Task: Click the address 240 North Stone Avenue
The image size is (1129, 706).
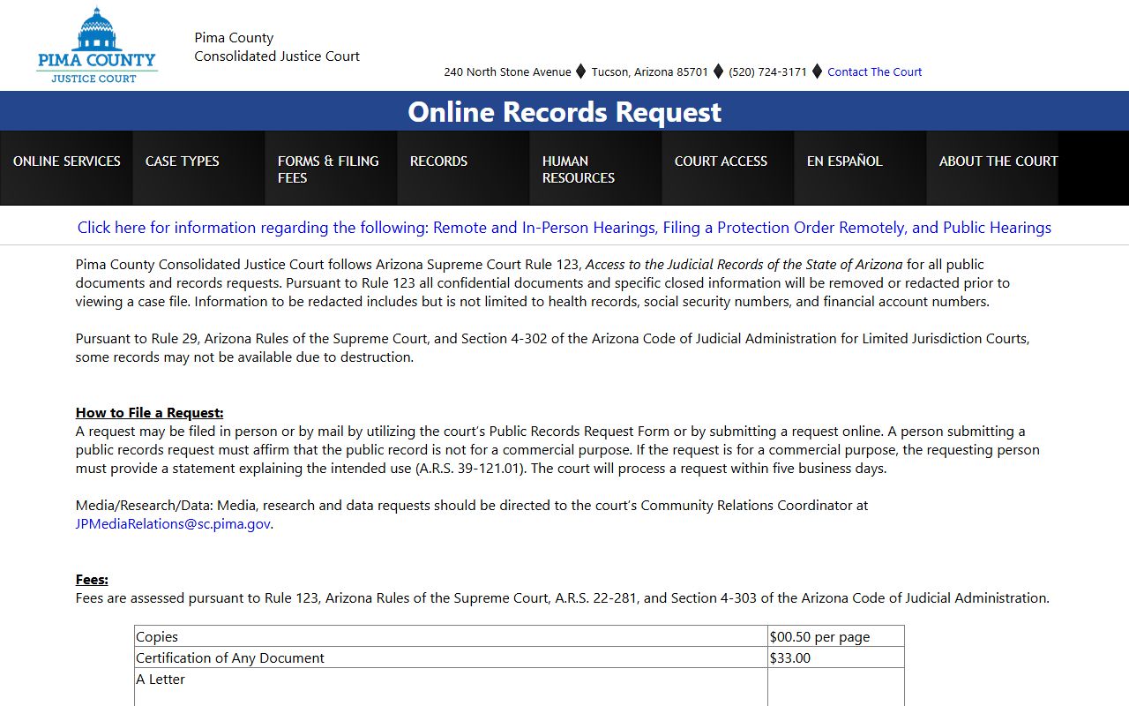Action: [507, 72]
